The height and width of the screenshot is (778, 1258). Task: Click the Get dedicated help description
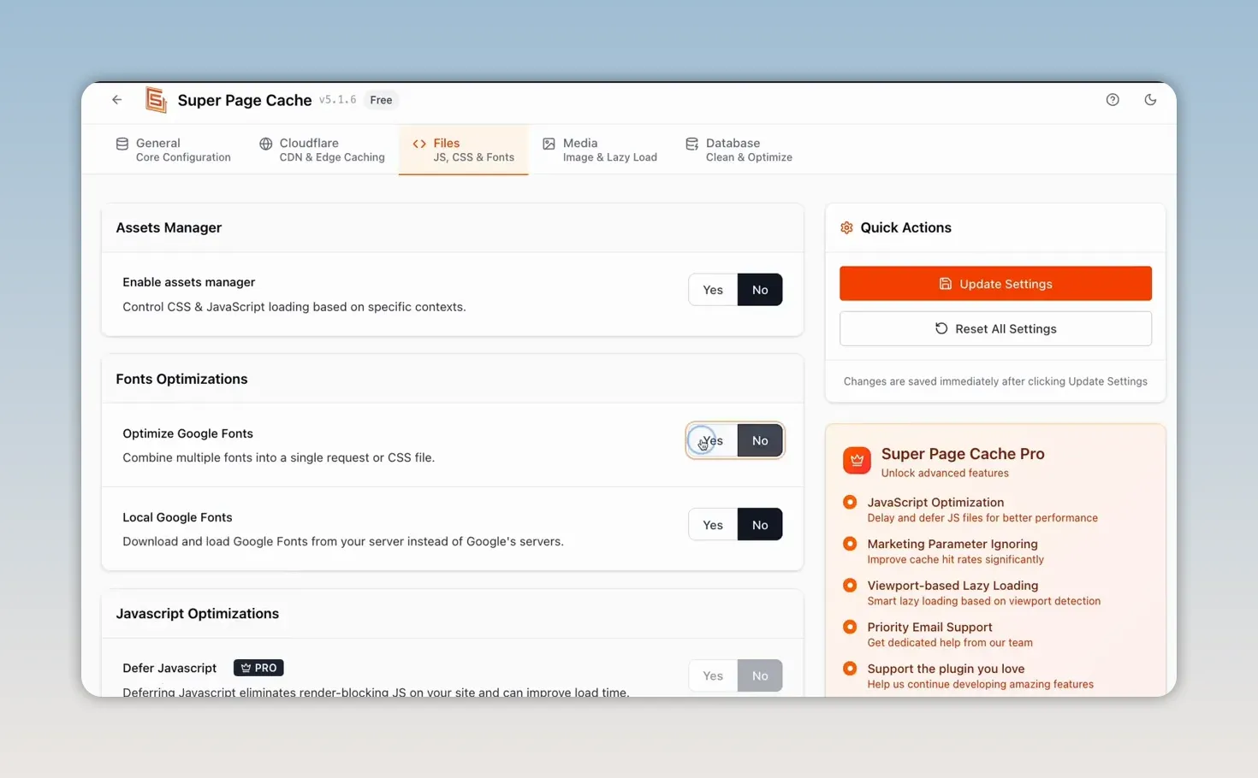click(x=950, y=643)
